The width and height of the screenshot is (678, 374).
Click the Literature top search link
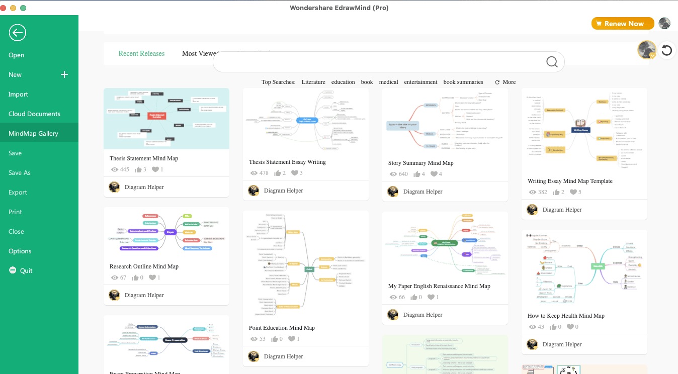click(x=313, y=82)
